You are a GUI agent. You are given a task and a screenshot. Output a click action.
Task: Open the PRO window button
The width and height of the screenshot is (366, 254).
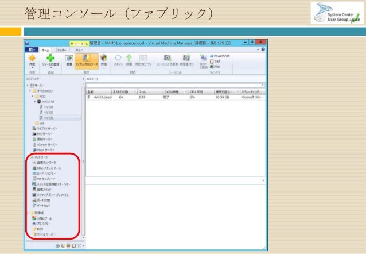[x=215, y=67]
